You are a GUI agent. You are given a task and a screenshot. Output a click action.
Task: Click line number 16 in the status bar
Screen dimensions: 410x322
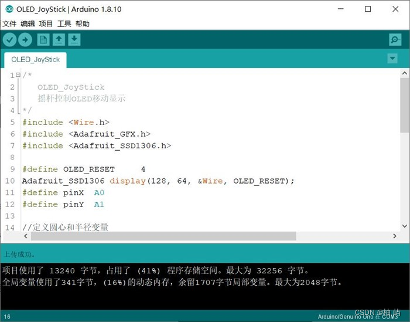(x=7, y=317)
